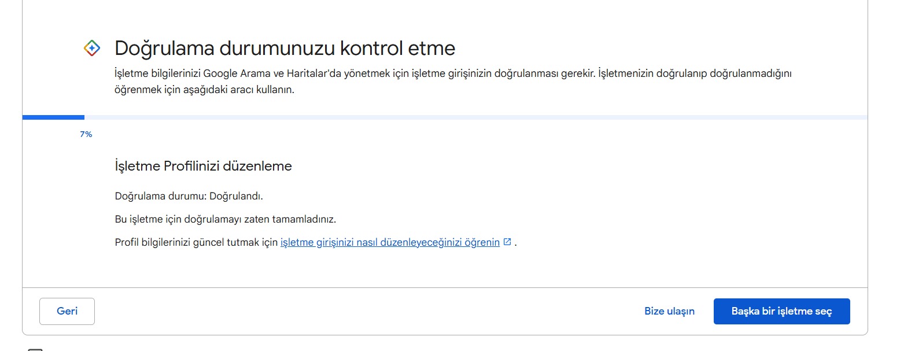Follow 'işletme girişinizi nasıl düzenleyeceğinizi öğrenin' link
The image size is (915, 351).
pyautogui.click(x=390, y=242)
